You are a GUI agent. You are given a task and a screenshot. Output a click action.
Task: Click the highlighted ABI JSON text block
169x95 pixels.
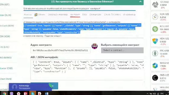click(x=82, y=29)
